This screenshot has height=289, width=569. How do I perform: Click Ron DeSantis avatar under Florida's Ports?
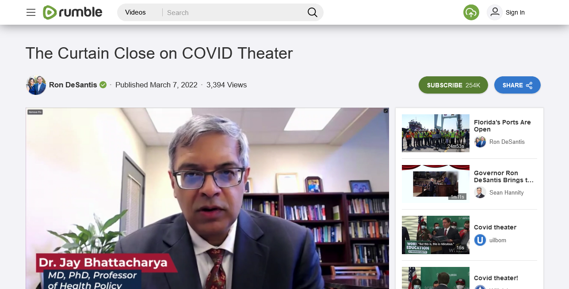480,142
